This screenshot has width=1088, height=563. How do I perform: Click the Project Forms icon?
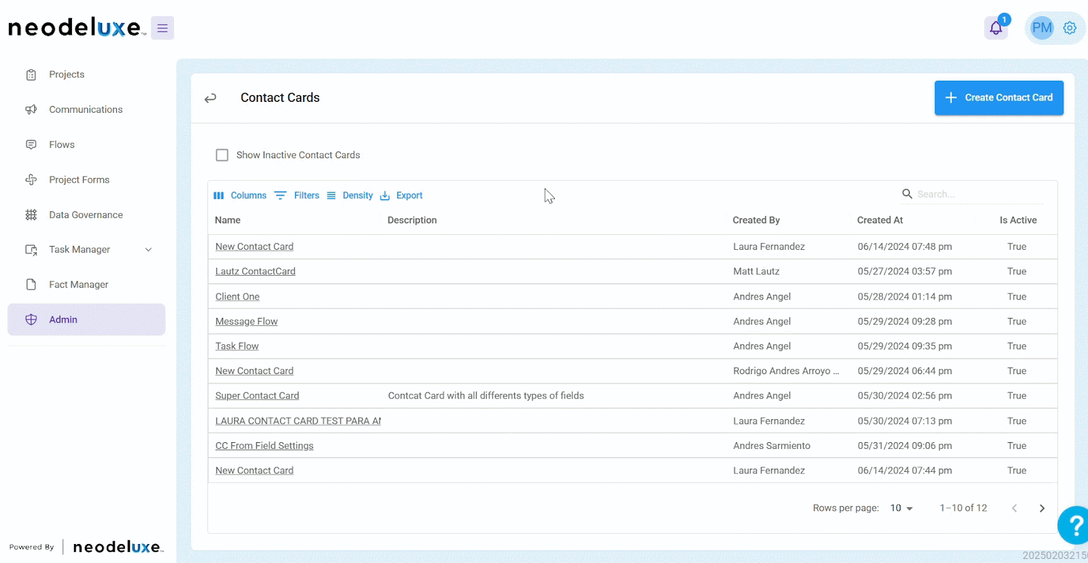click(x=31, y=180)
